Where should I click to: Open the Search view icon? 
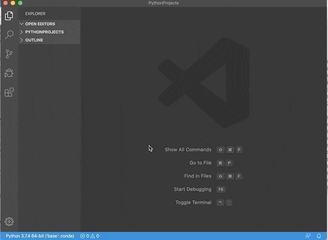(9, 34)
